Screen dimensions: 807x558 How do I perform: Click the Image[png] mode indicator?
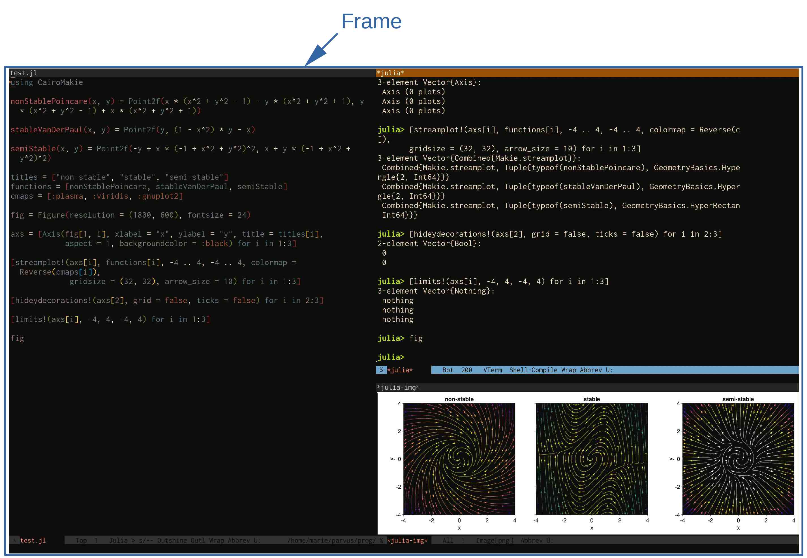[x=495, y=540]
